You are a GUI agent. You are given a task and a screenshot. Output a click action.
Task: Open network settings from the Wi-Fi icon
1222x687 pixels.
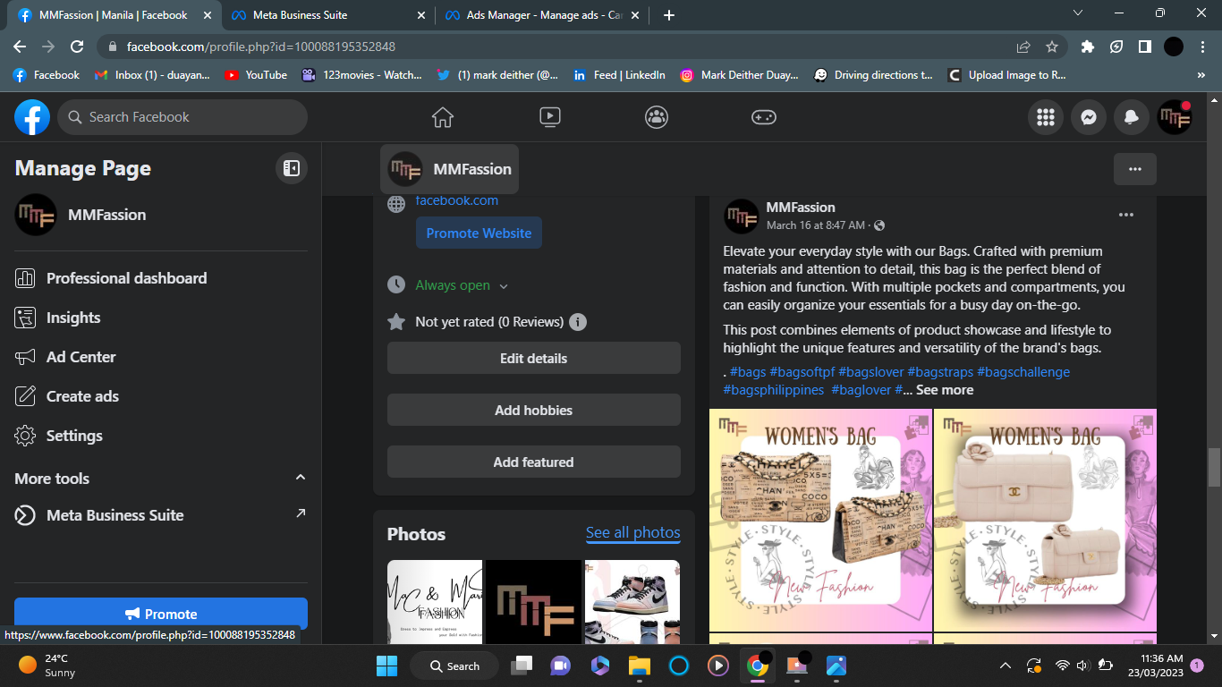(x=1062, y=666)
